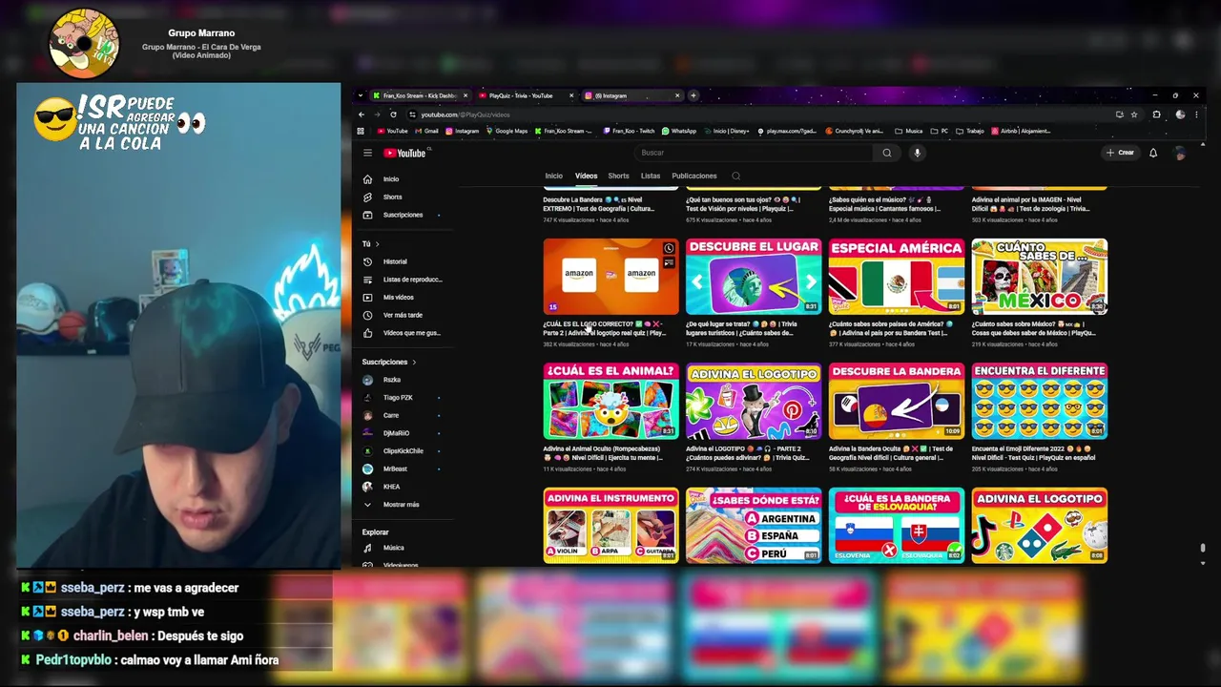Open the Encuentra el Diferente thumbnail
The height and width of the screenshot is (687, 1221).
point(1040,401)
